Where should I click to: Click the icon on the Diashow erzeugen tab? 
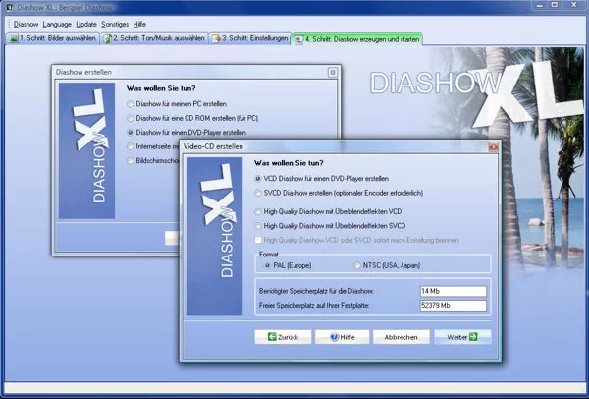click(298, 39)
